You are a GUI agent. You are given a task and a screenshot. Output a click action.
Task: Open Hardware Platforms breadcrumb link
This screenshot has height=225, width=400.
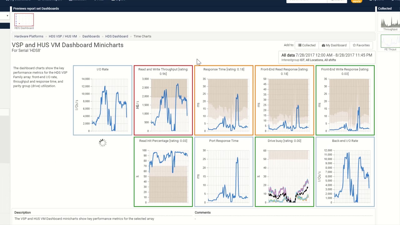[x=29, y=36]
